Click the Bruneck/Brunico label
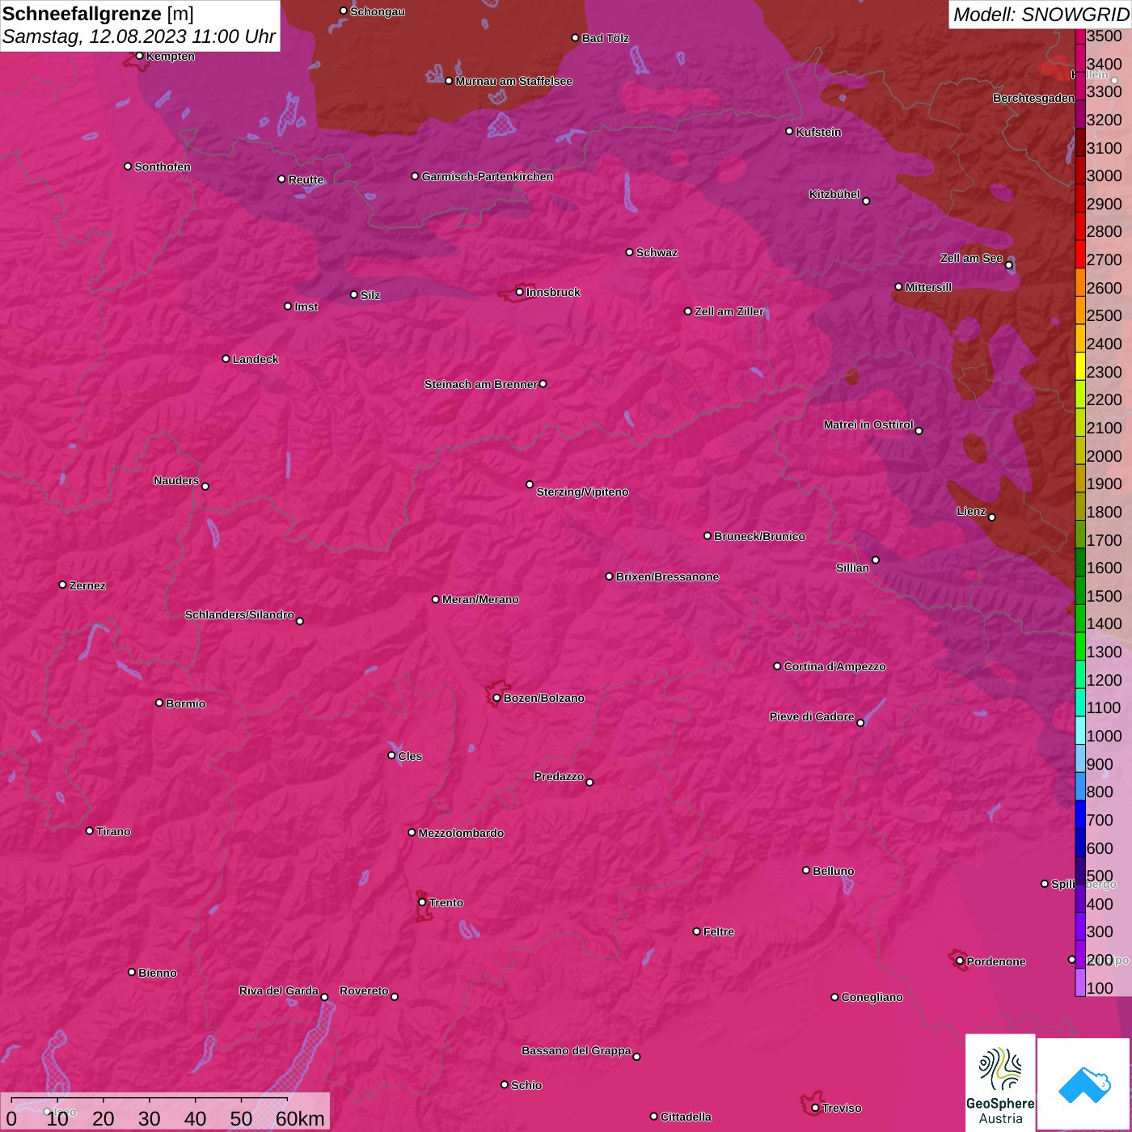The width and height of the screenshot is (1132, 1132). click(759, 536)
